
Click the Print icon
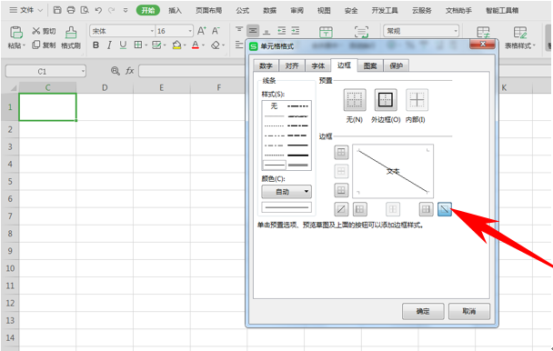(x=71, y=10)
